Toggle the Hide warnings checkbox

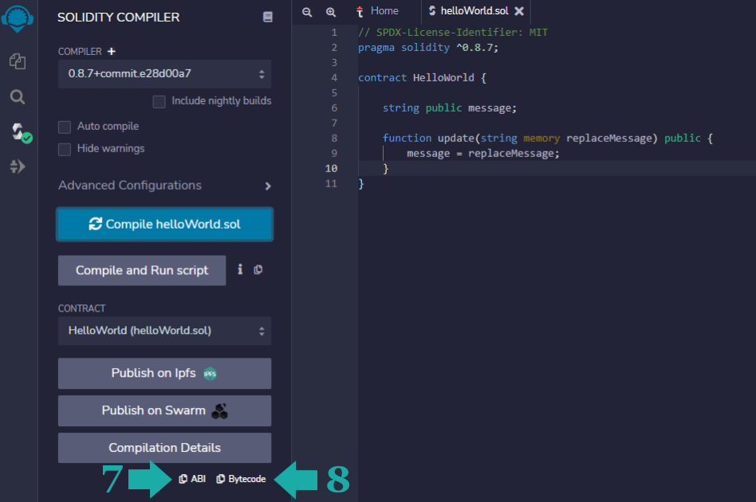tap(65, 149)
